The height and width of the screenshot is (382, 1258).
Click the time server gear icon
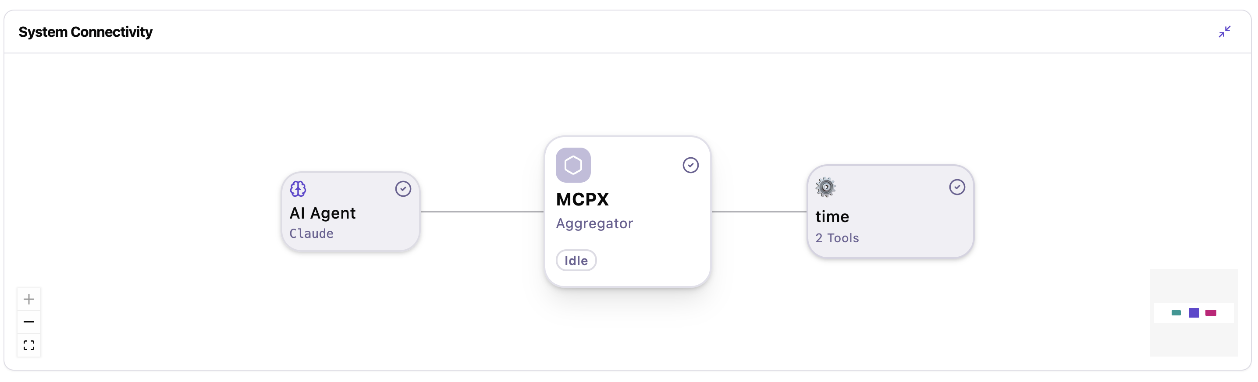(x=825, y=187)
